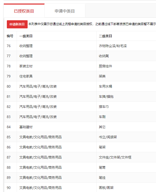Screen dimensions: 156x192
Task: Click the 文件座/文件架/文件框 entry
Action: 115,157
